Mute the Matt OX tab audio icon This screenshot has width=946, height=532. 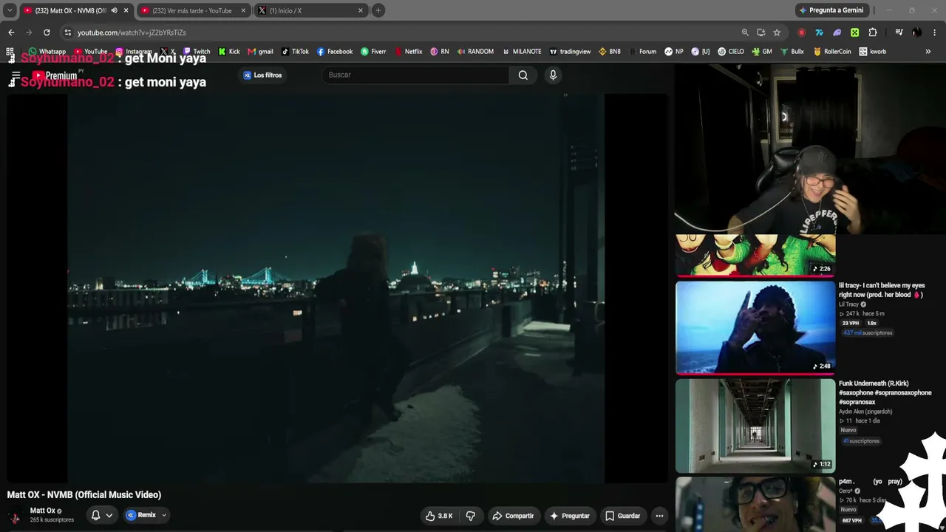(114, 10)
